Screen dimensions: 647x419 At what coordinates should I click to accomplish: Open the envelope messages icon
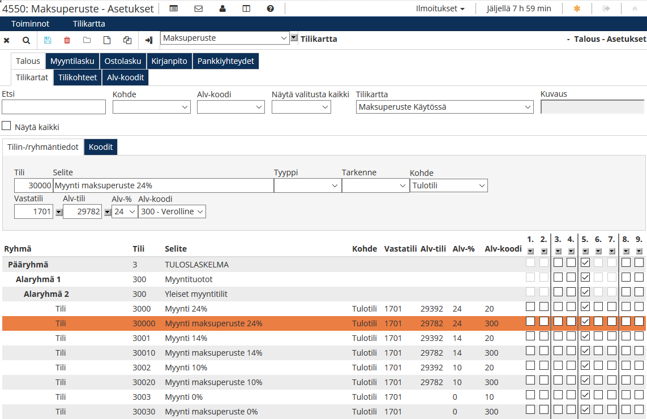tap(198, 8)
